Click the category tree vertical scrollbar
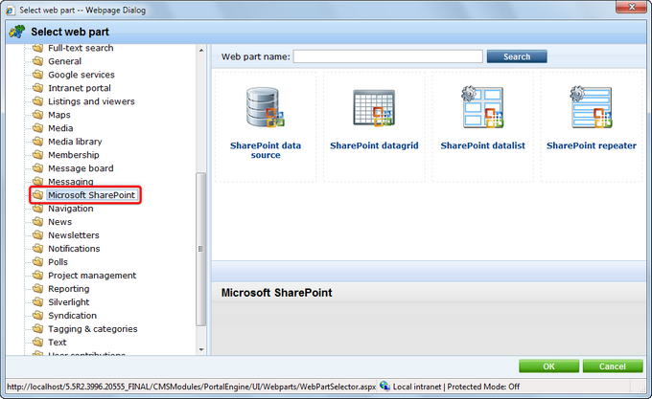The width and height of the screenshot is (652, 399). 200,249
